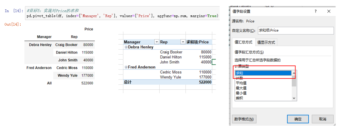Switch to 值汇总方式 tab
338x131 pixels.
pyautogui.click(x=243, y=42)
